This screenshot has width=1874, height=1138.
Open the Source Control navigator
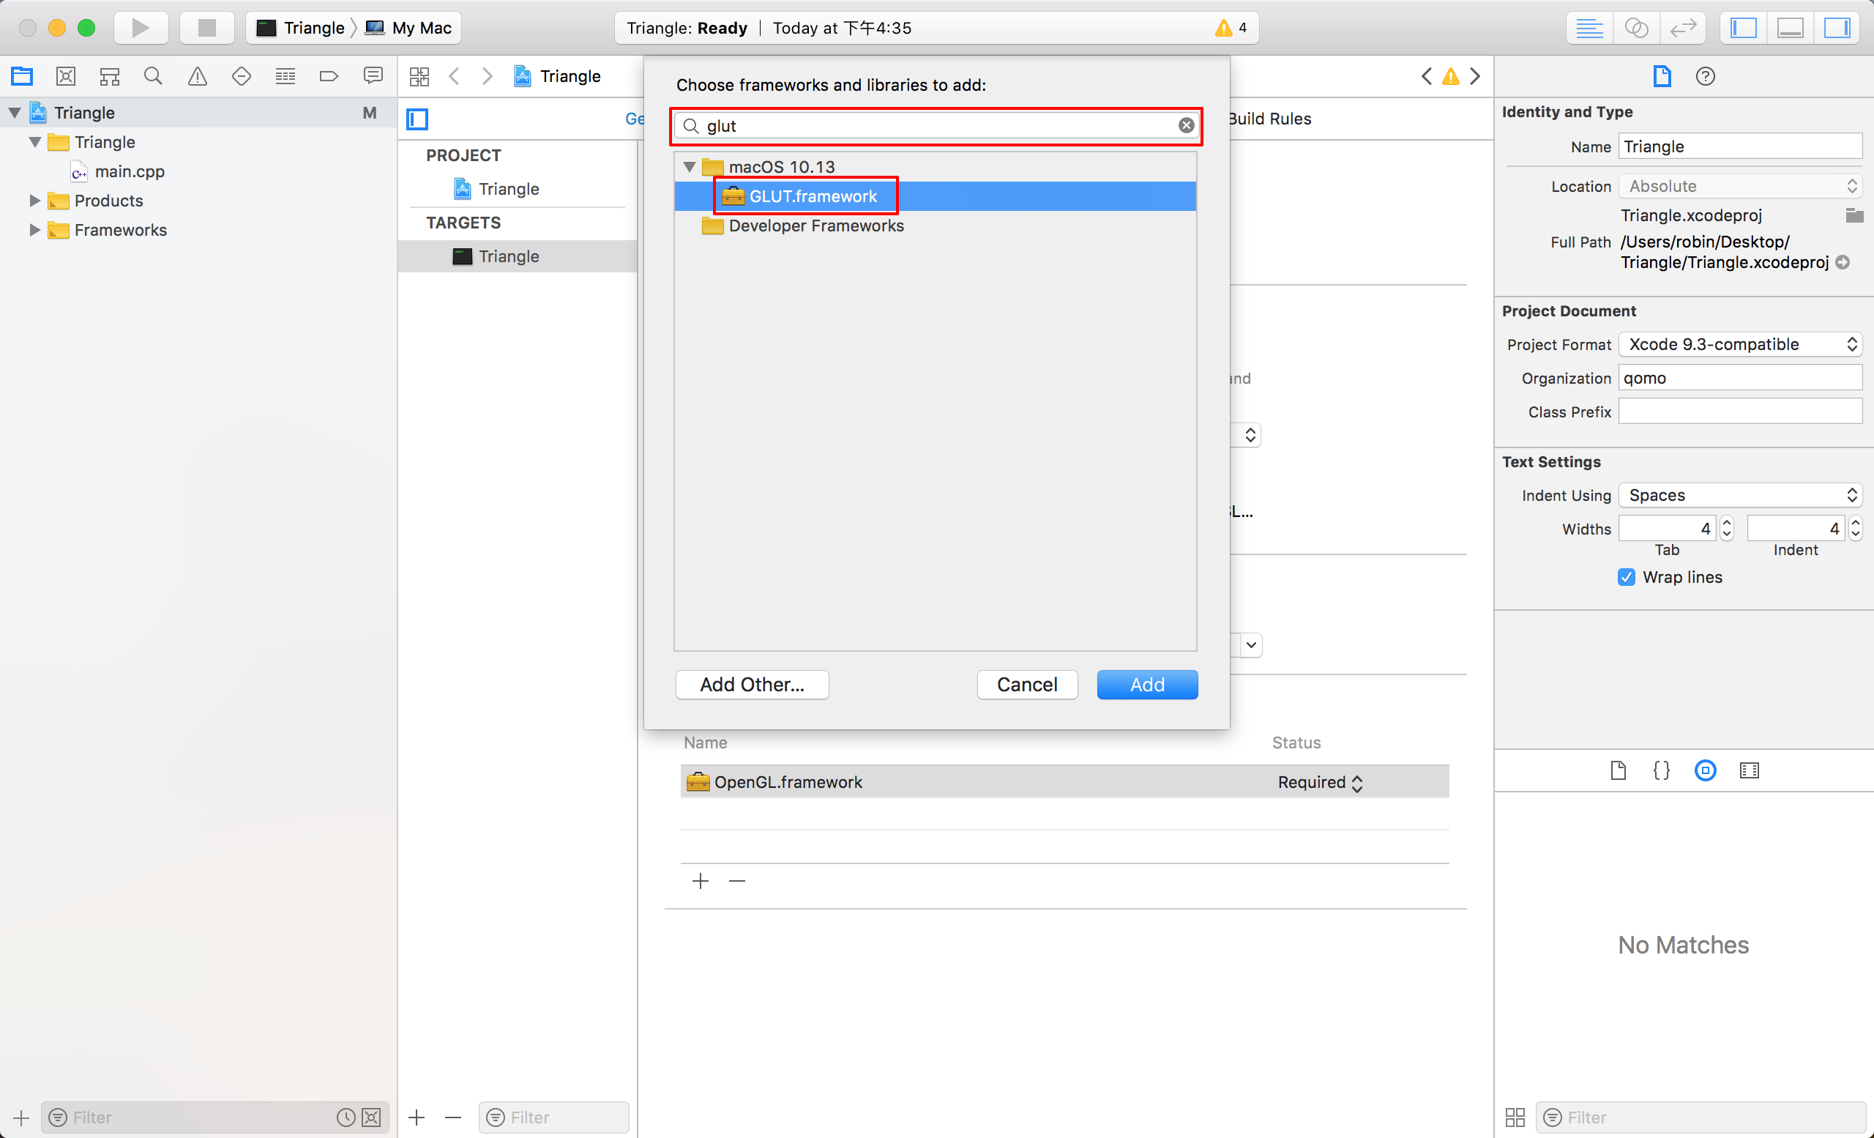(x=66, y=76)
